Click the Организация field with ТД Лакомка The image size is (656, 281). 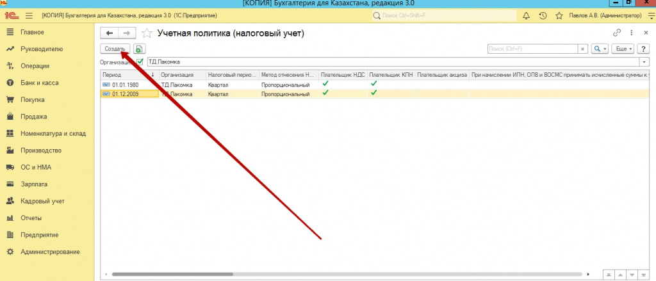(x=393, y=62)
